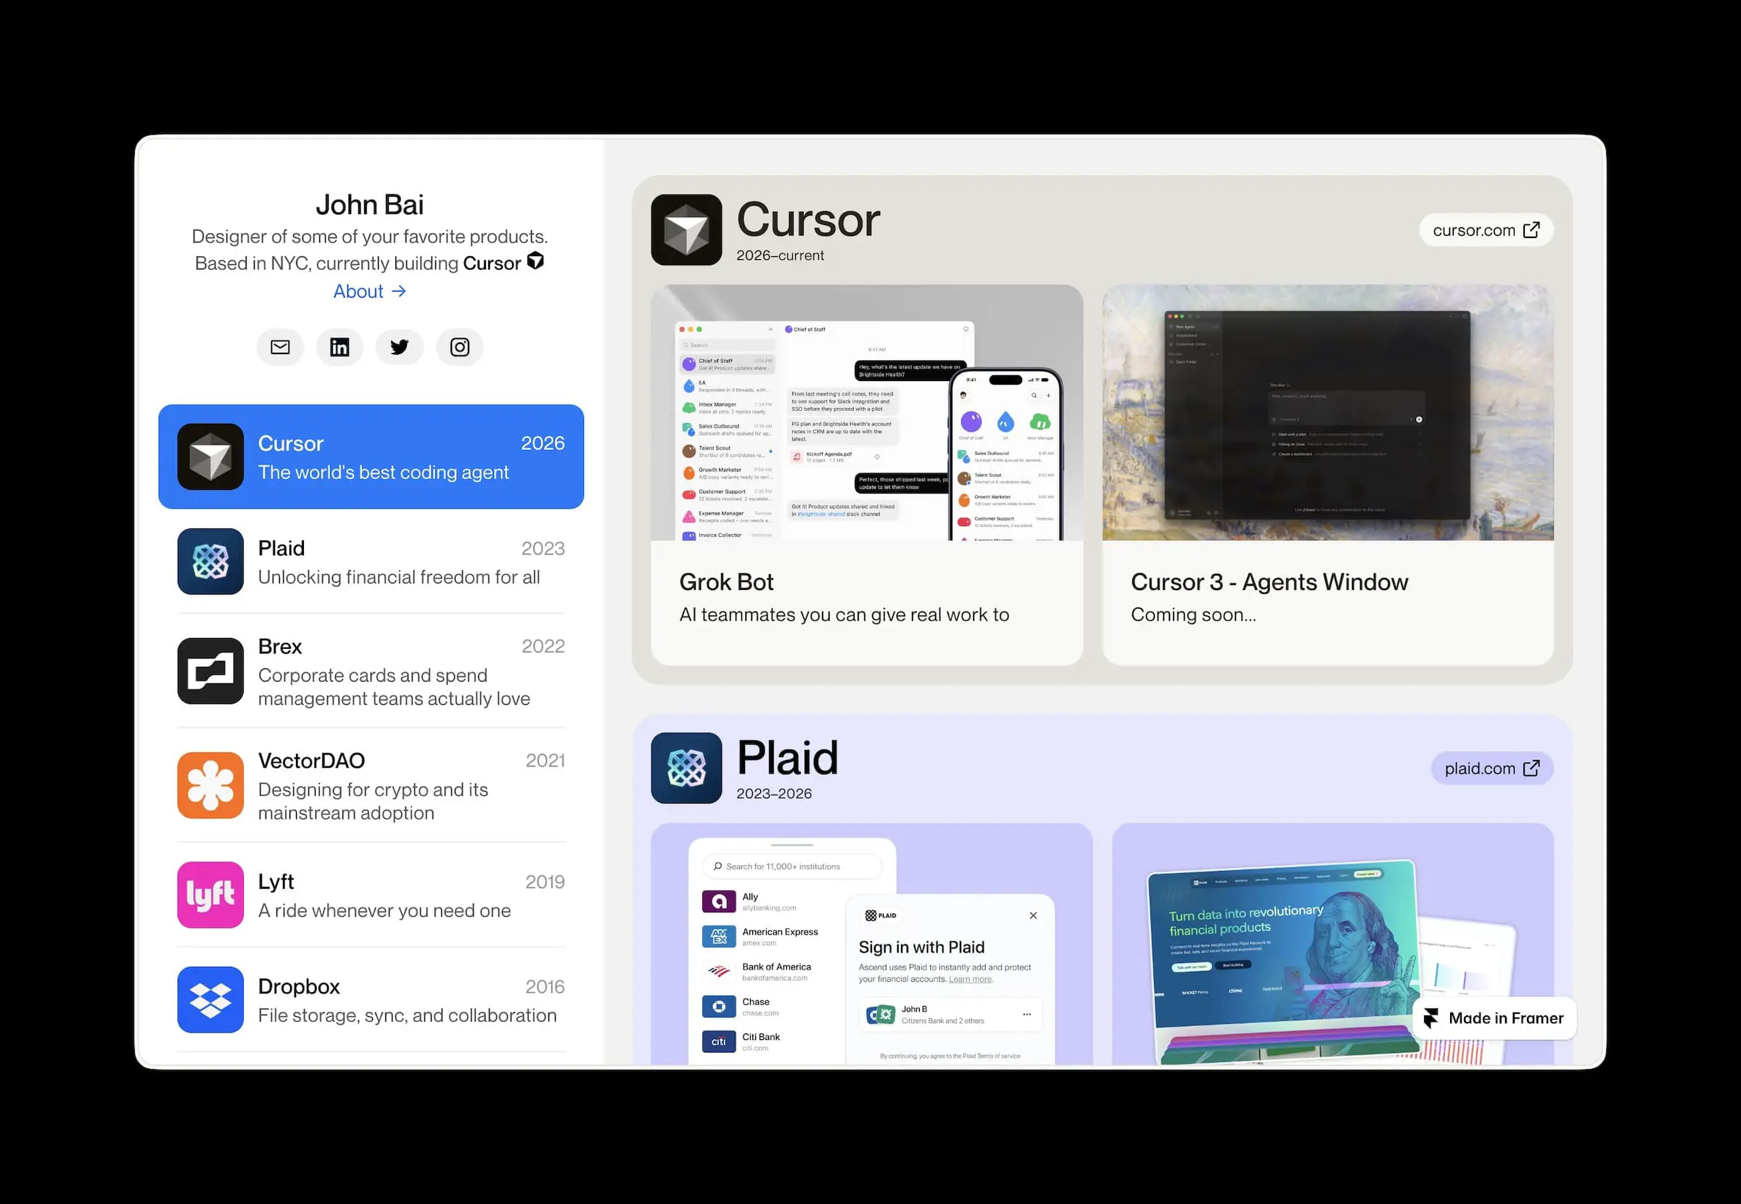Viewport: 1741px width, 1204px height.
Task: Open the Twitter bird icon
Action: pos(400,347)
